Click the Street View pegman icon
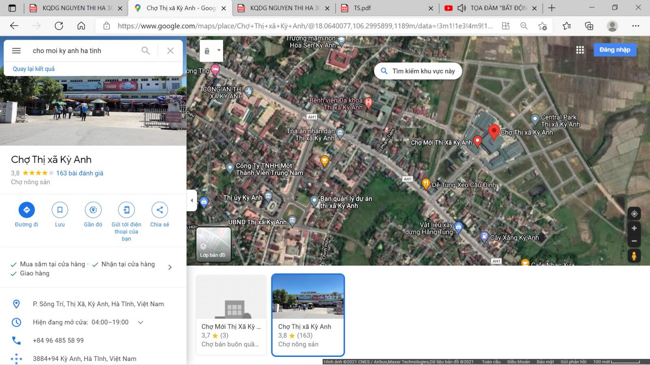 (634, 256)
